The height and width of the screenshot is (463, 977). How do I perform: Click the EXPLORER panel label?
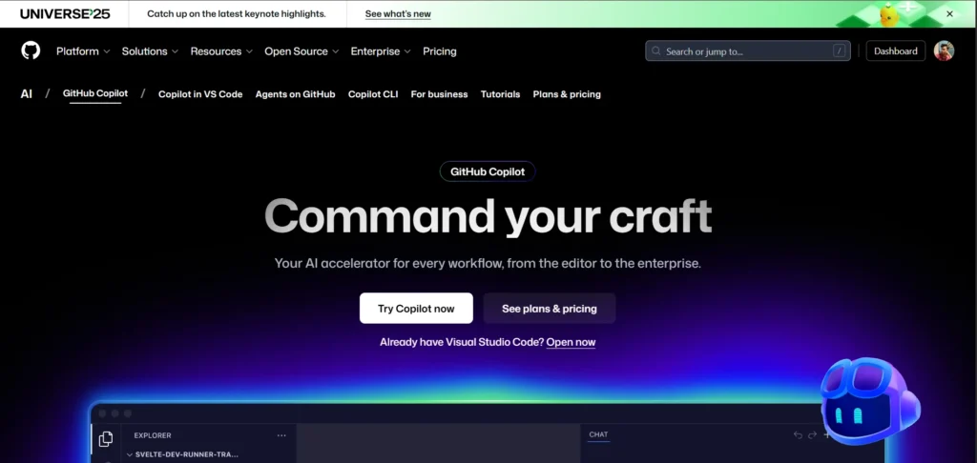pos(153,435)
